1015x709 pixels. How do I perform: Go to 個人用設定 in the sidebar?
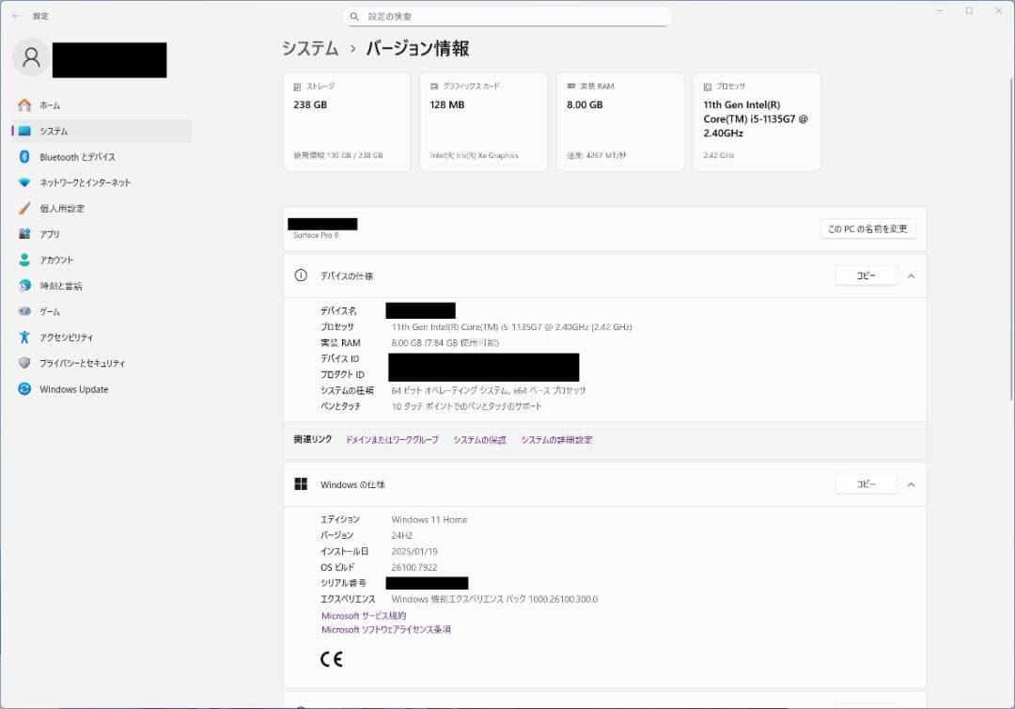pos(101,209)
